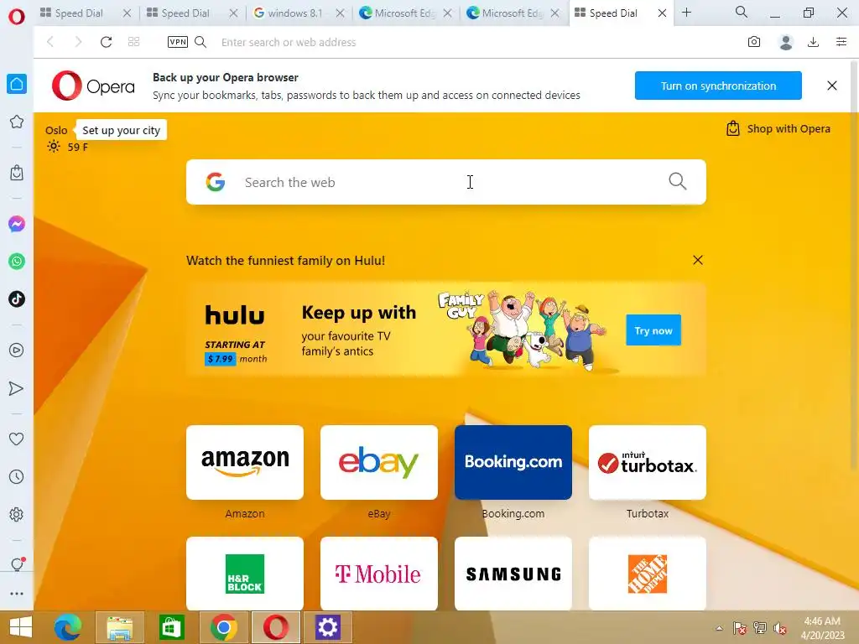The image size is (859, 644).
Task: Open a new tab with plus button
Action: [x=686, y=12]
